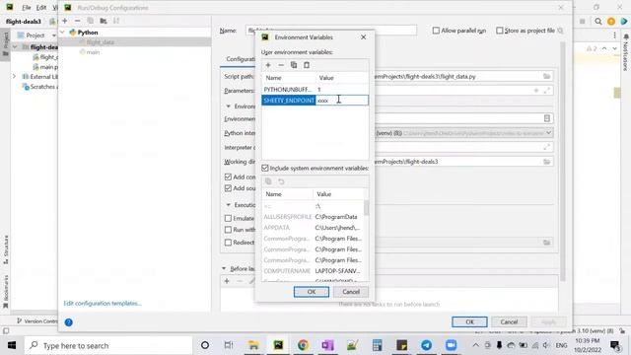
Task: Select COMPUTERNAME system variable row
Action: coord(314,271)
